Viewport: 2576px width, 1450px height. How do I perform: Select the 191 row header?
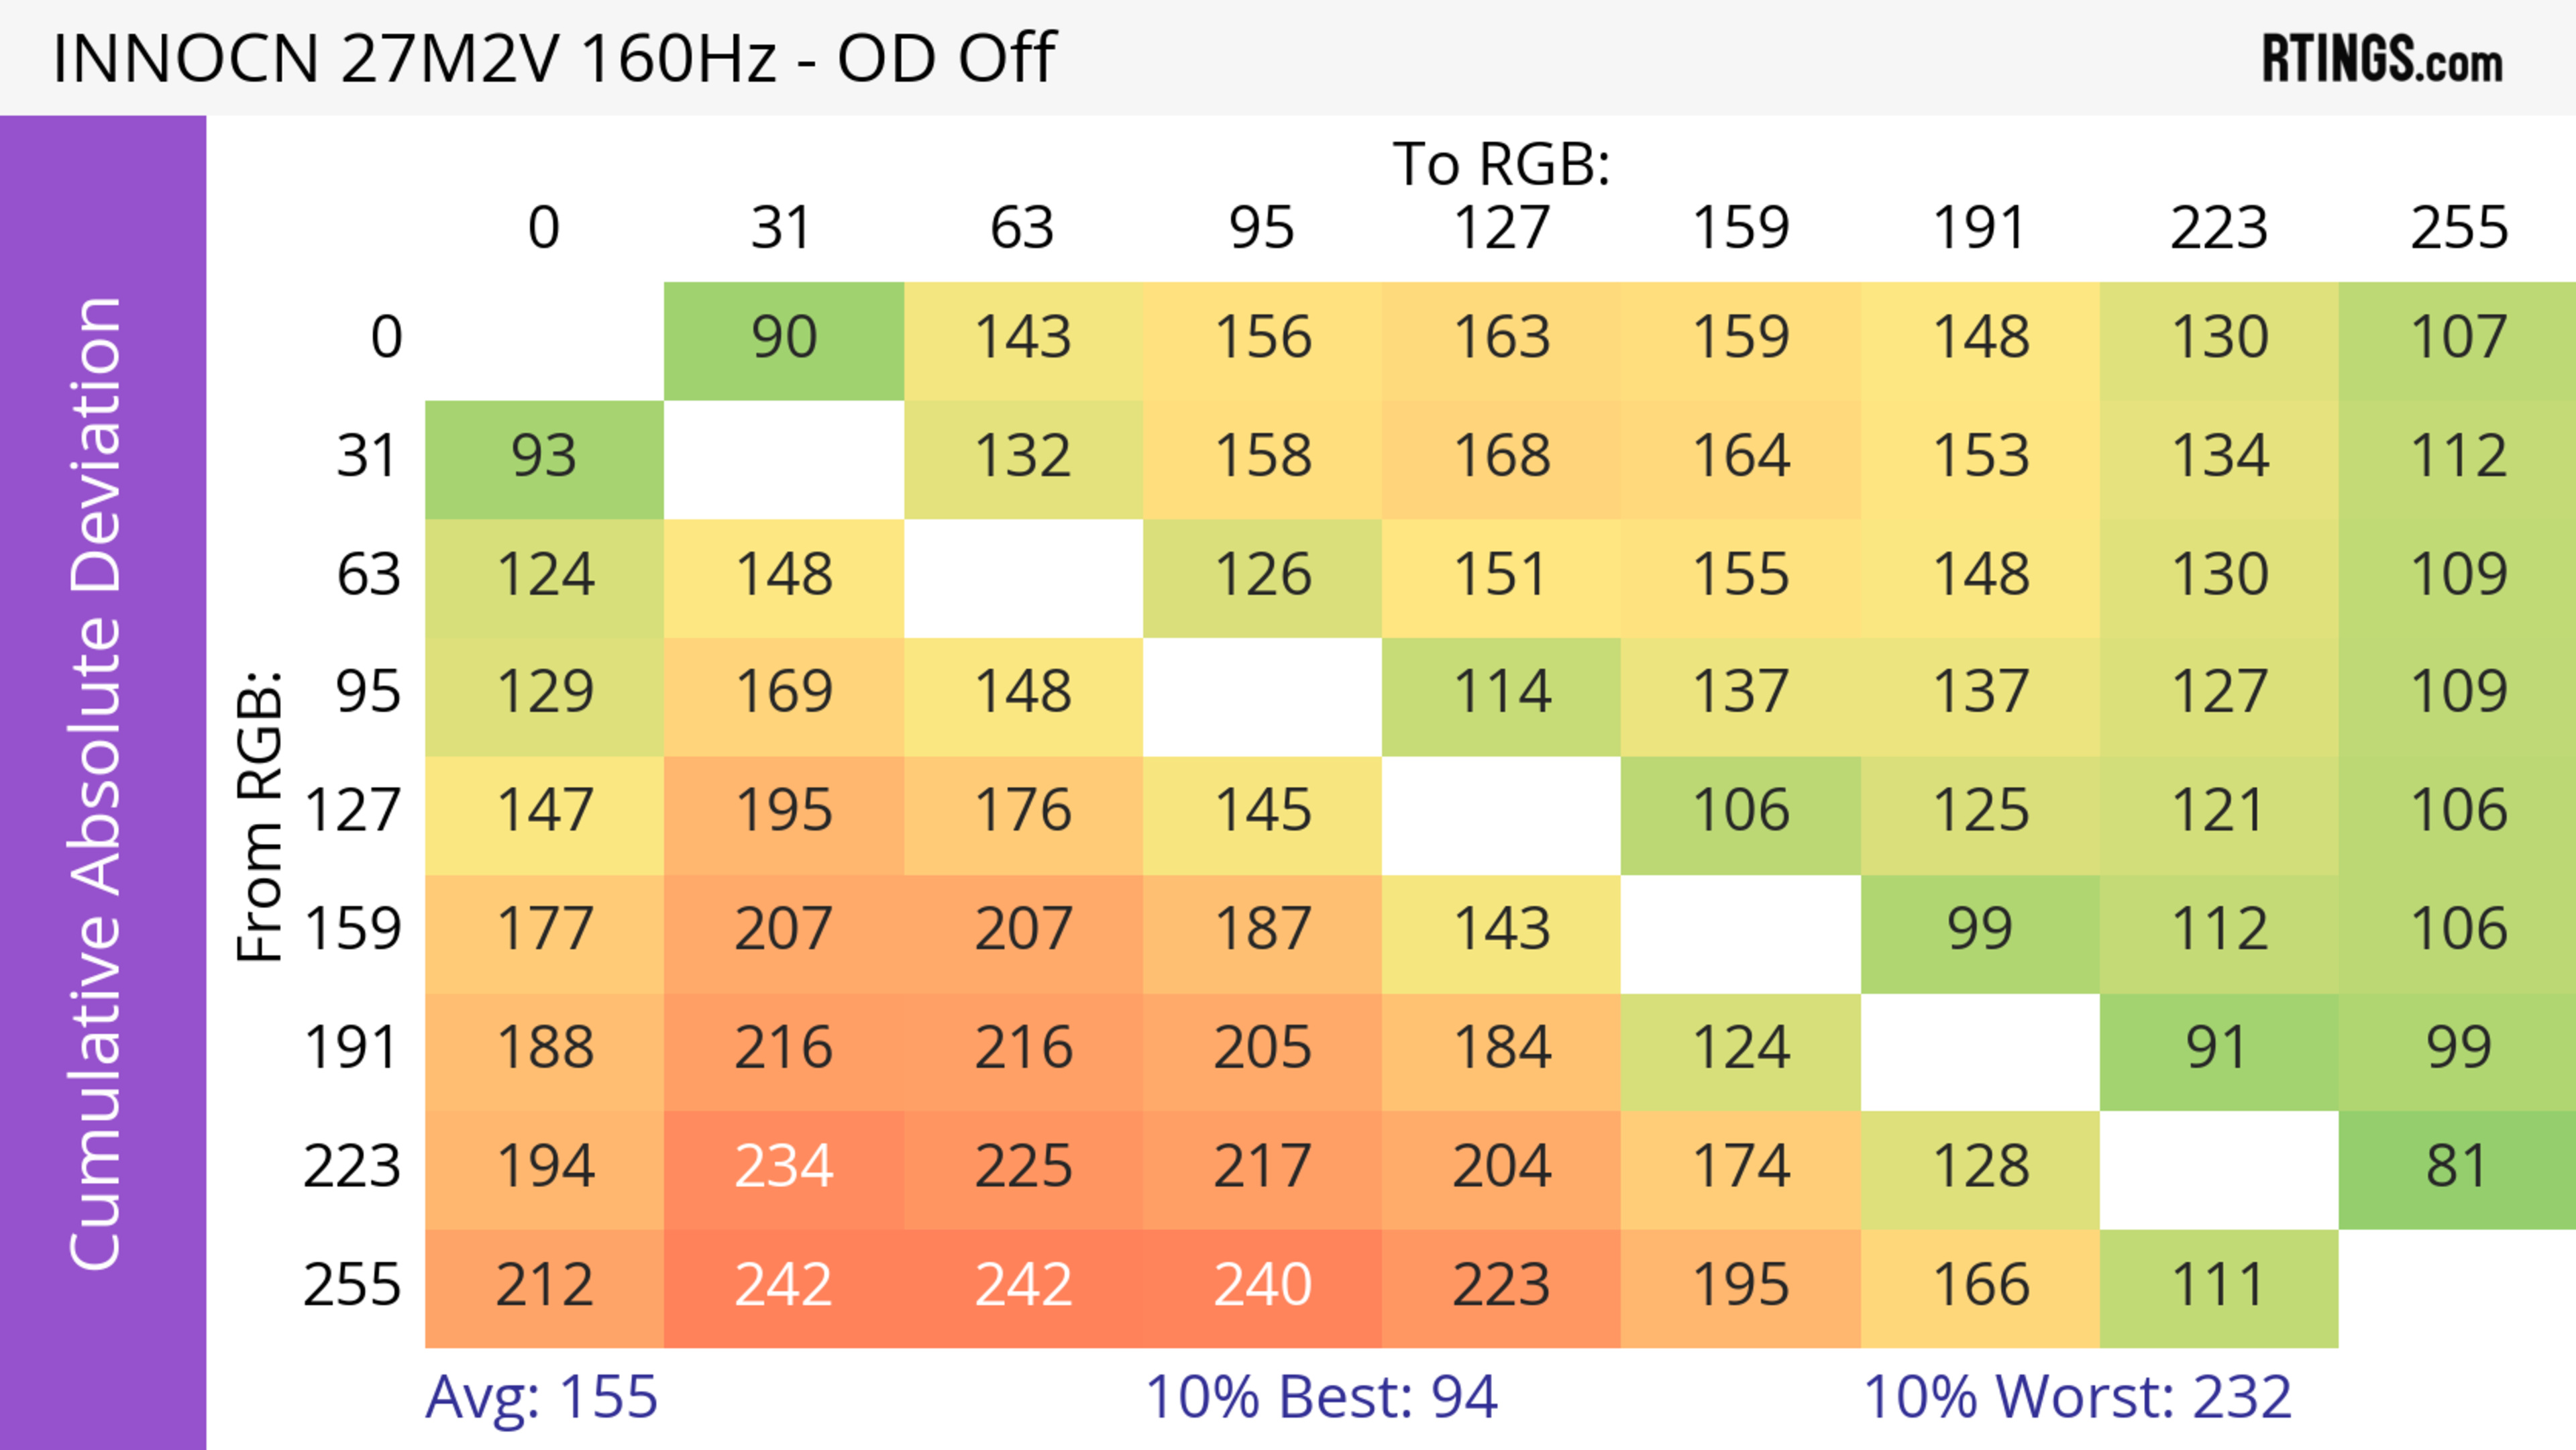(x=352, y=1048)
